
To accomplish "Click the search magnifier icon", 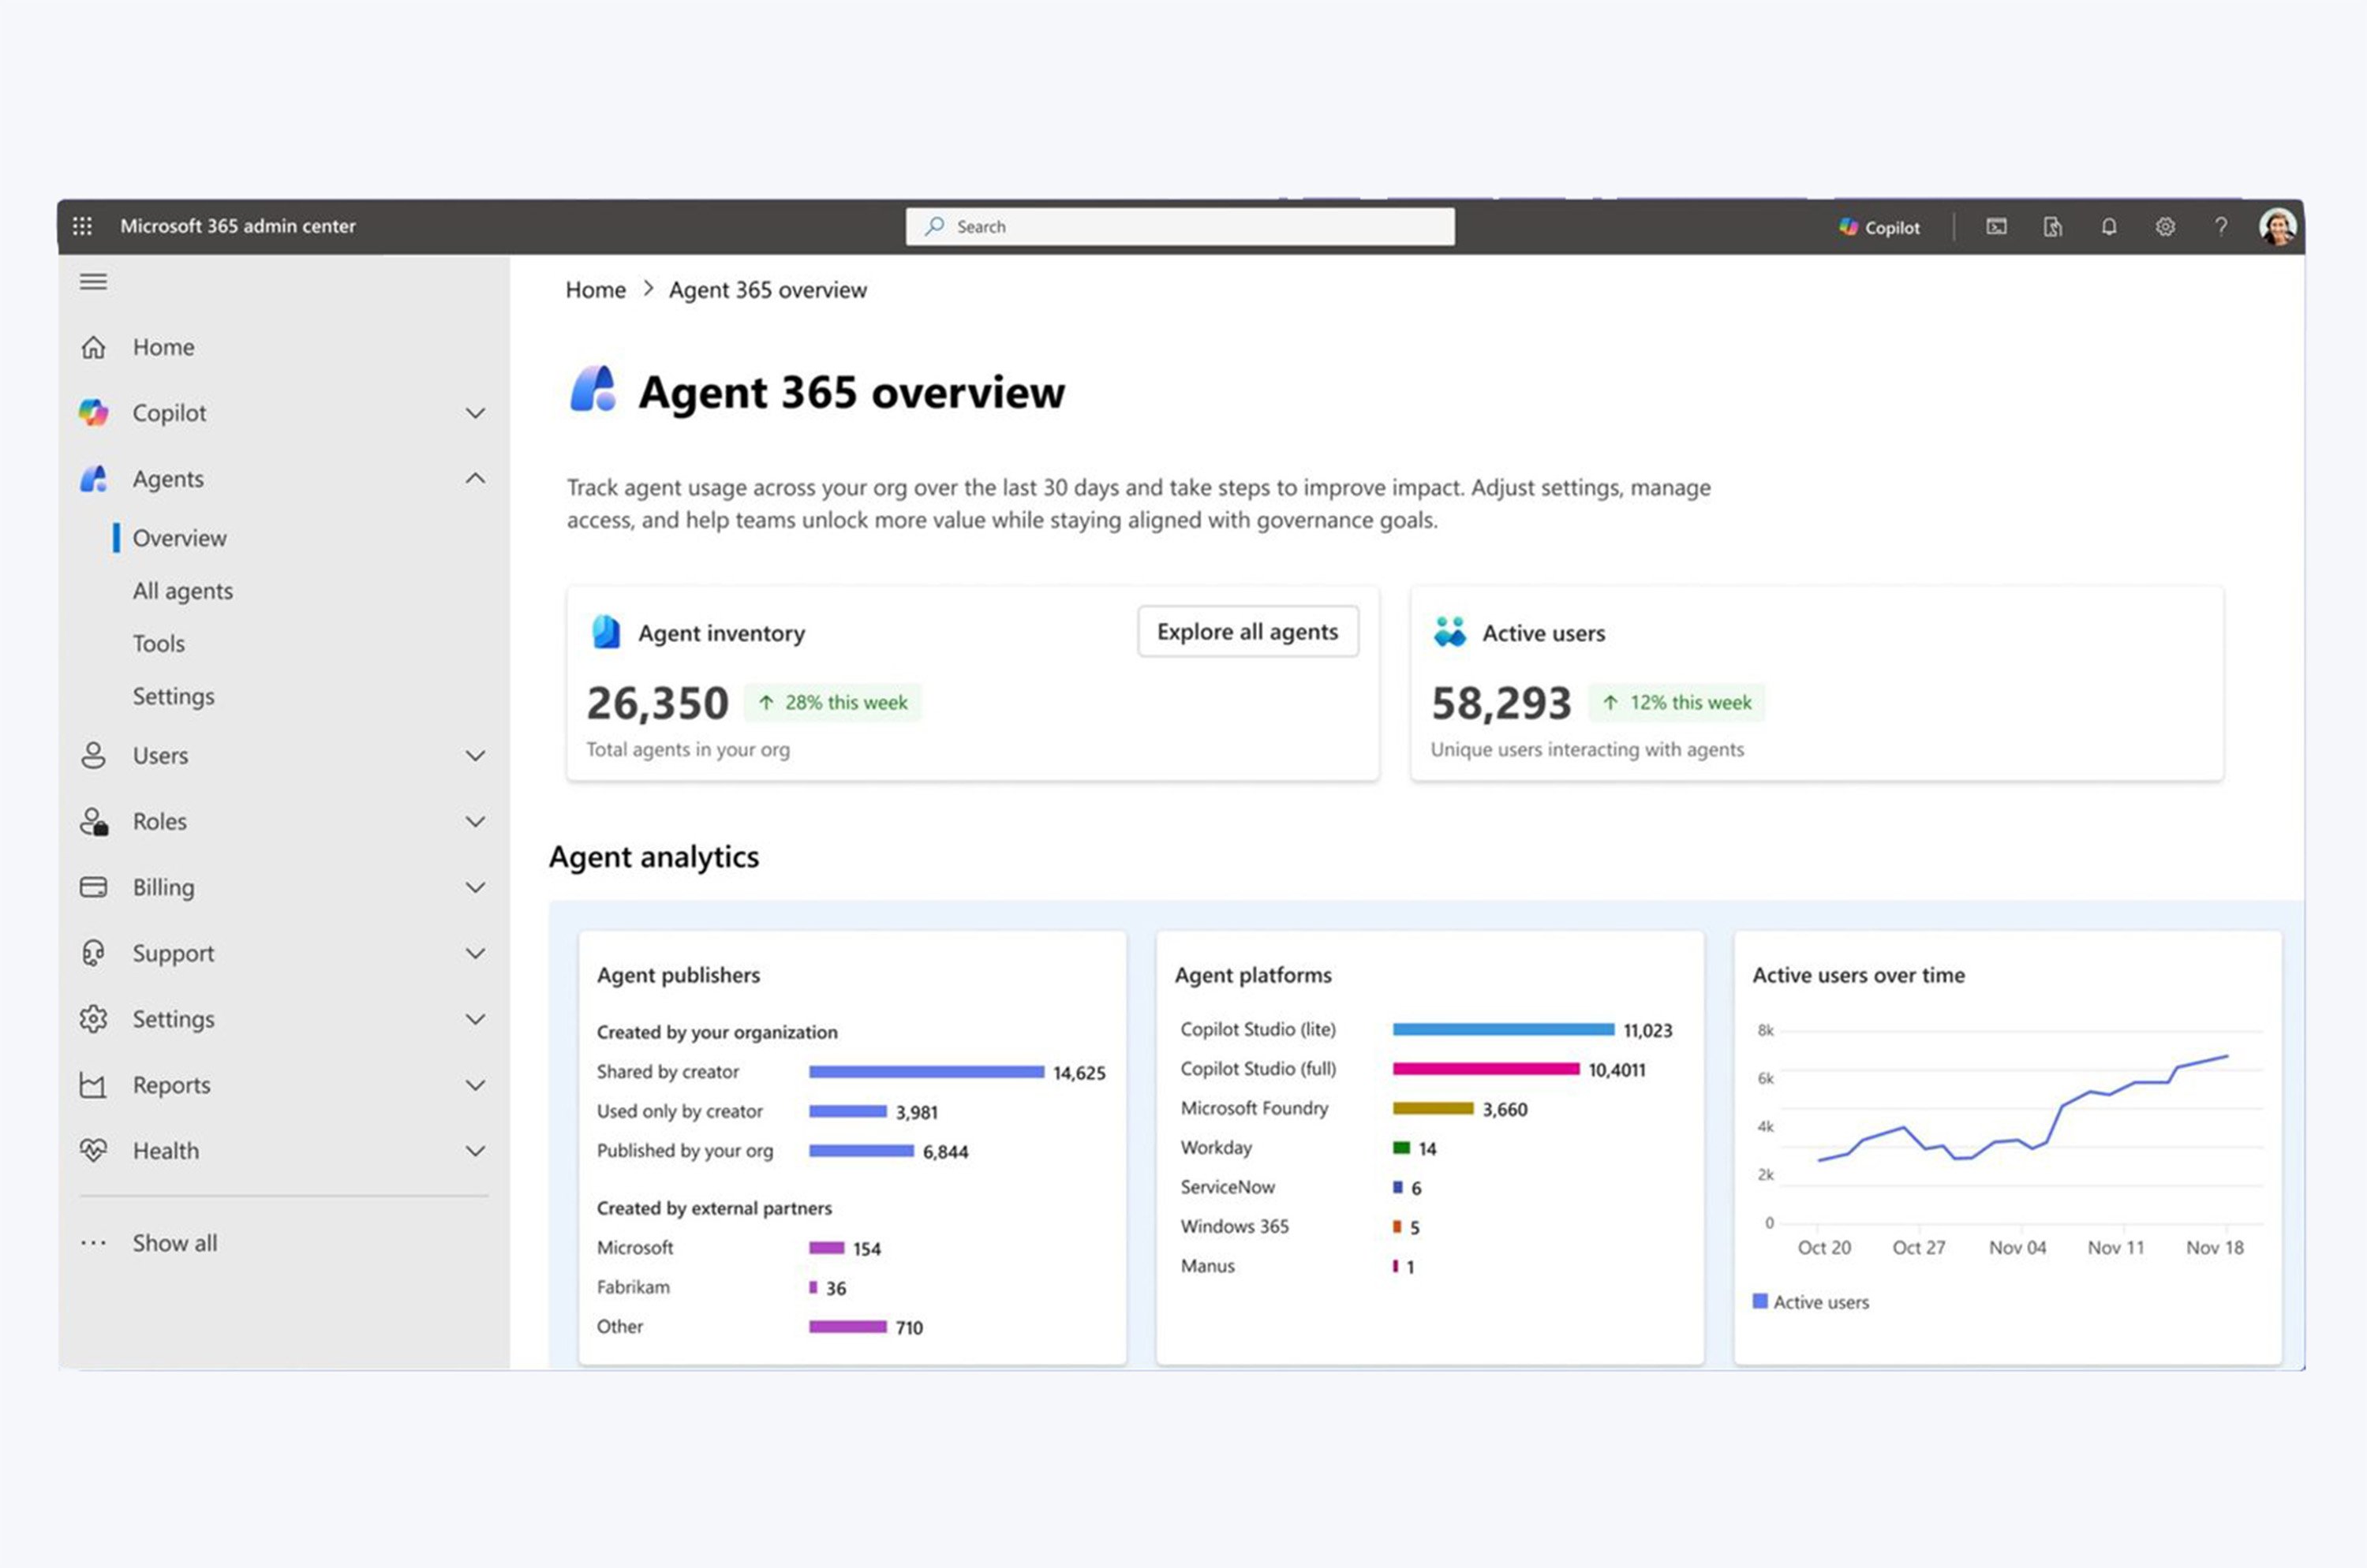I will point(934,226).
